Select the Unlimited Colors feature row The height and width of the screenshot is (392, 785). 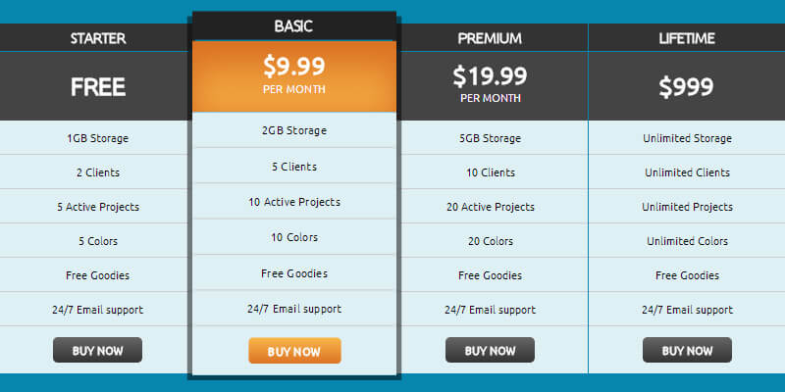(687, 241)
